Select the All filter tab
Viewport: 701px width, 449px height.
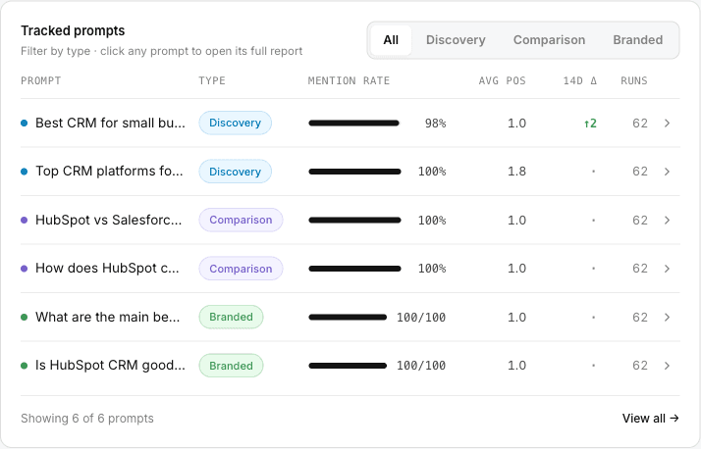[x=391, y=40]
